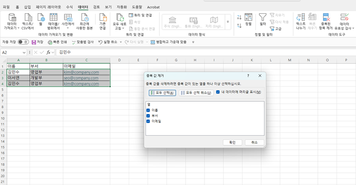The image size is (356, 185).
Task: Expand the 사진에서 dropdown arrow
Action: tap(68, 28)
